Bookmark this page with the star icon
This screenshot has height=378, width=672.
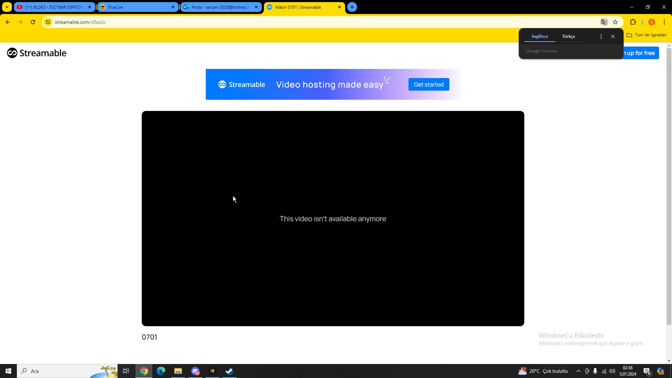(x=615, y=22)
